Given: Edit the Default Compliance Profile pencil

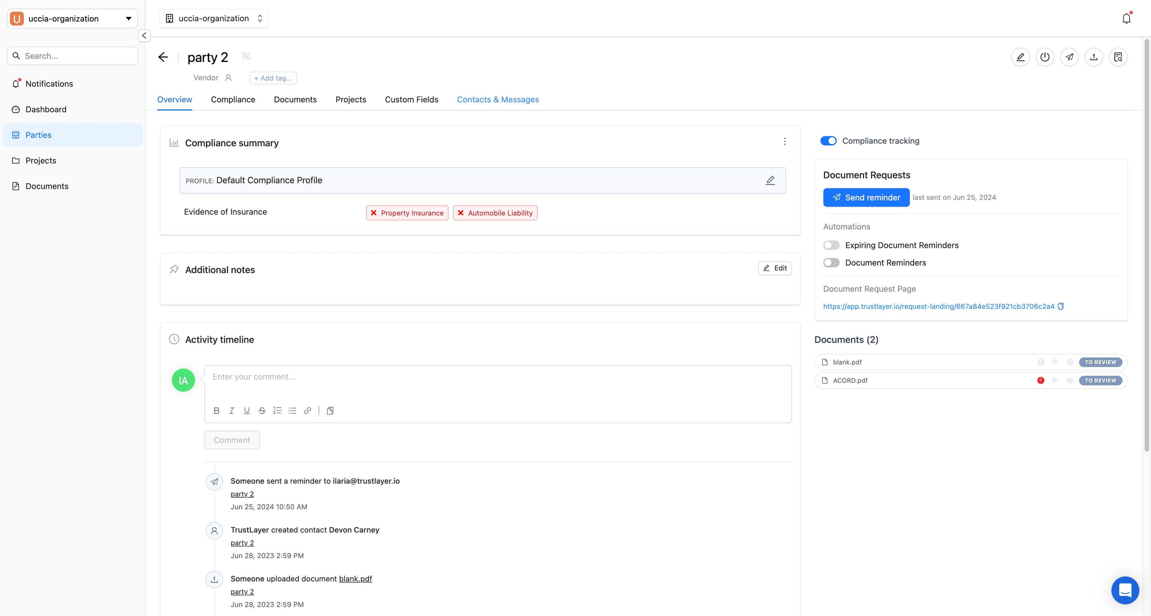Looking at the screenshot, I should tap(770, 180).
